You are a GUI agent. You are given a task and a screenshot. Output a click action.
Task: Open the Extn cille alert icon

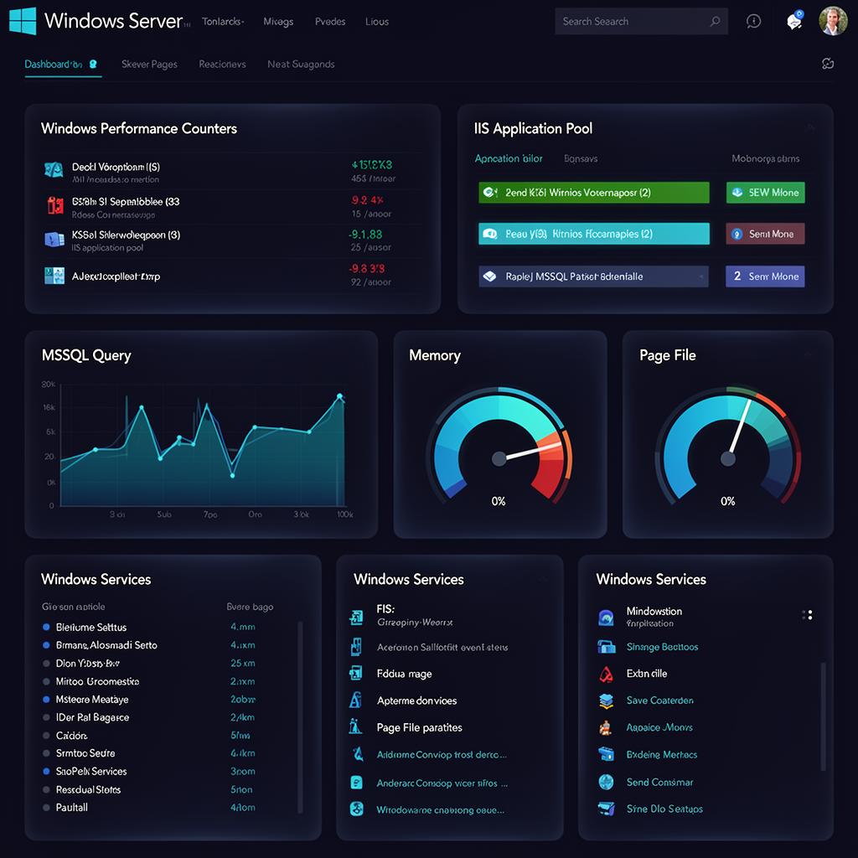tap(606, 673)
